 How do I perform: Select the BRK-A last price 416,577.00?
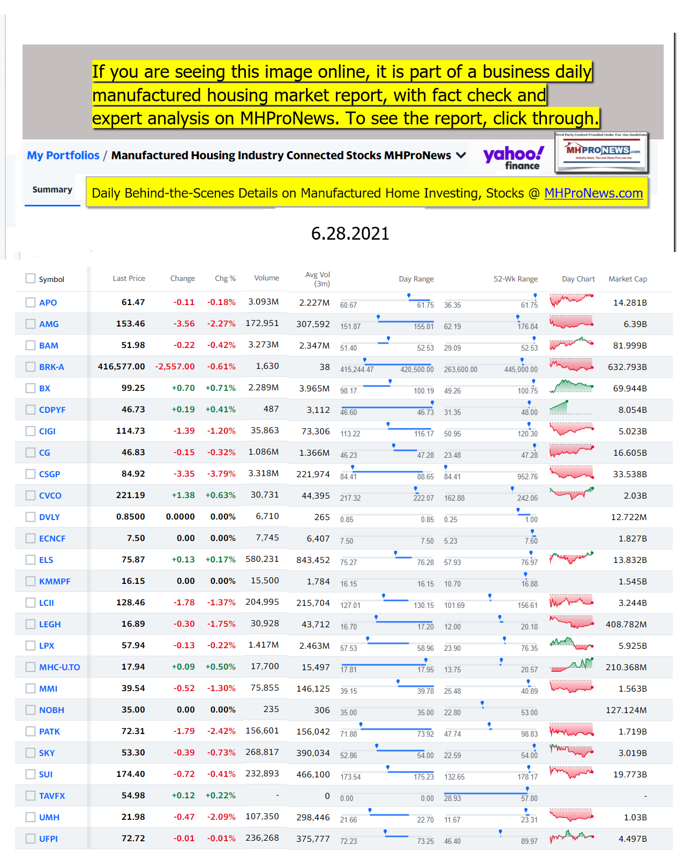pos(121,366)
